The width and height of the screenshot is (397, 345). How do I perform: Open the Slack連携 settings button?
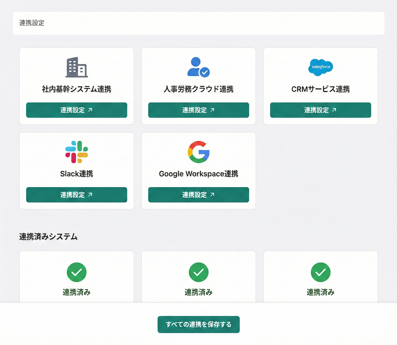tap(77, 195)
